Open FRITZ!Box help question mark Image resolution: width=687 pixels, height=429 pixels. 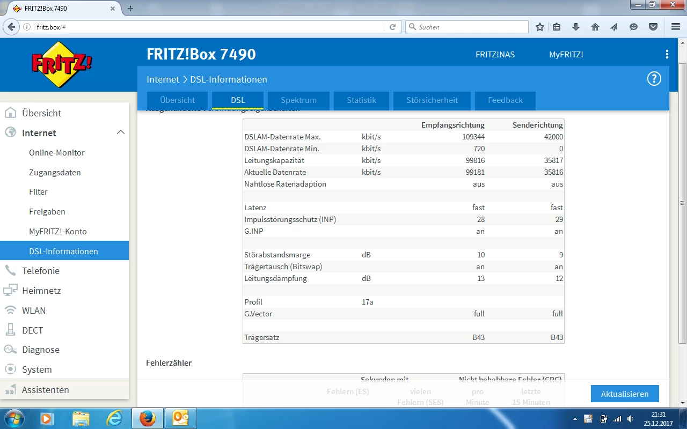click(x=654, y=79)
